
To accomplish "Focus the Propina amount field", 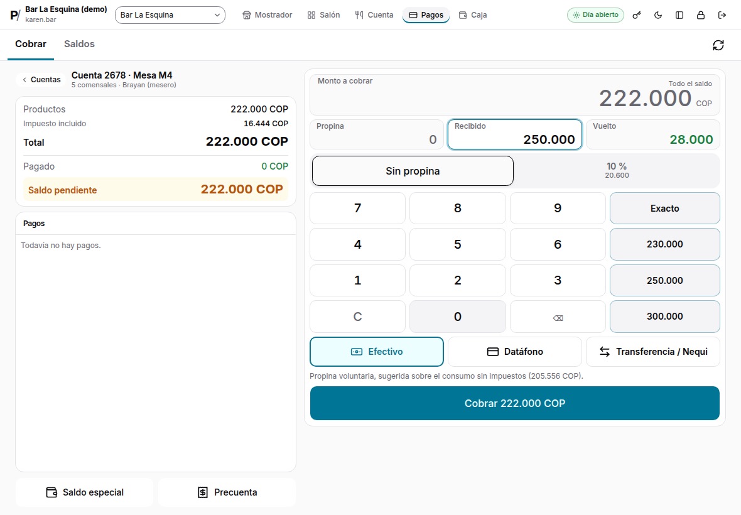I will coord(377,134).
